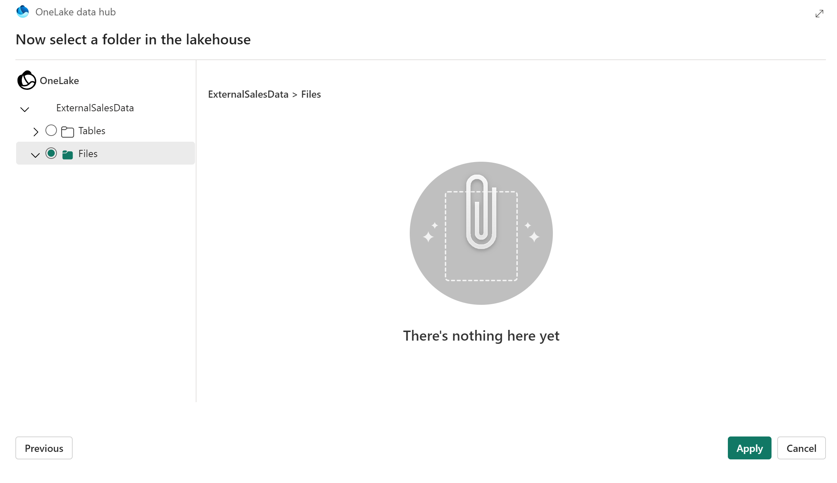The width and height of the screenshot is (837, 483).
Task: Click the expand window icon top right
Action: (x=820, y=13)
